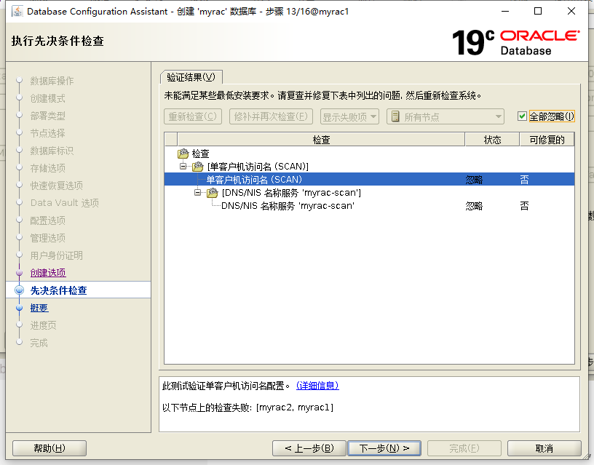Image resolution: width=594 pixels, height=465 pixels.
Task: Collapse the [DNS/NIS 名称服务 'myrac-scan'] node
Action: [198, 193]
